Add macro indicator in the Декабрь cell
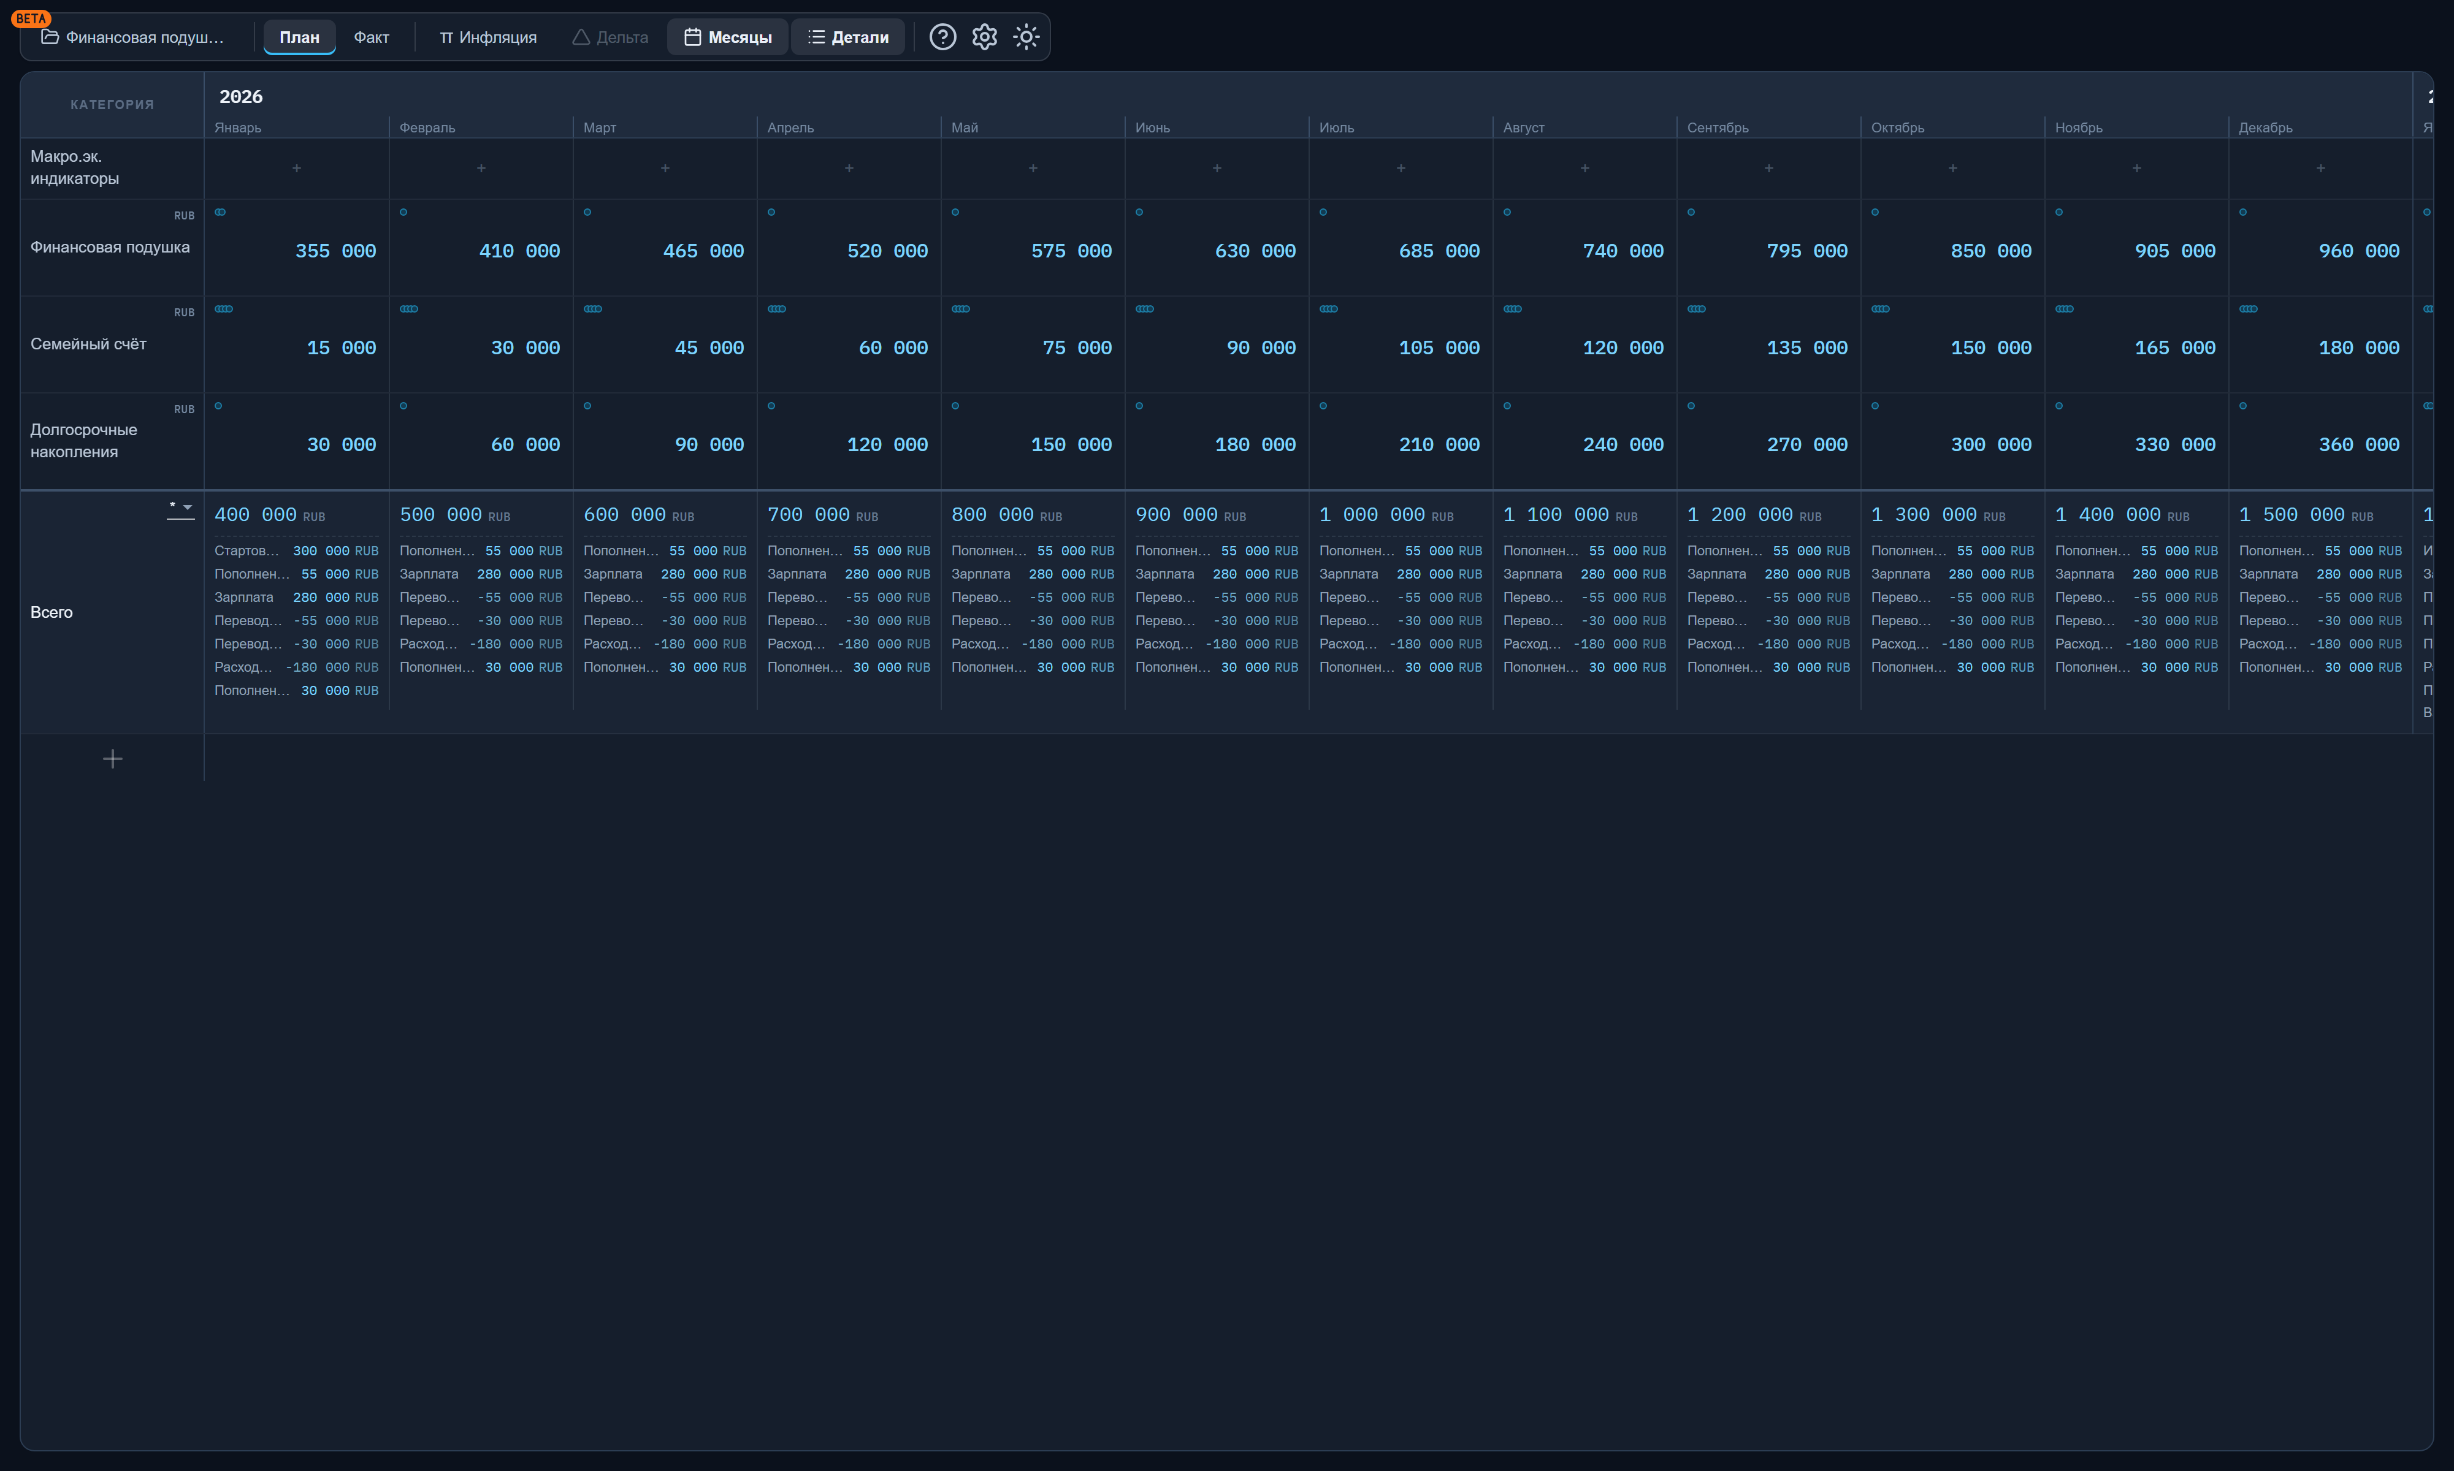 tap(2320, 169)
